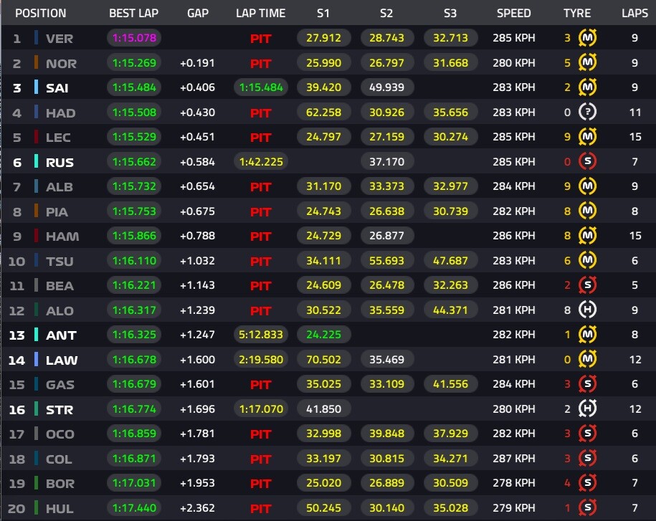656x521 pixels.
Task: Click PIA's S3 time 30.739
Action: click(x=450, y=211)
